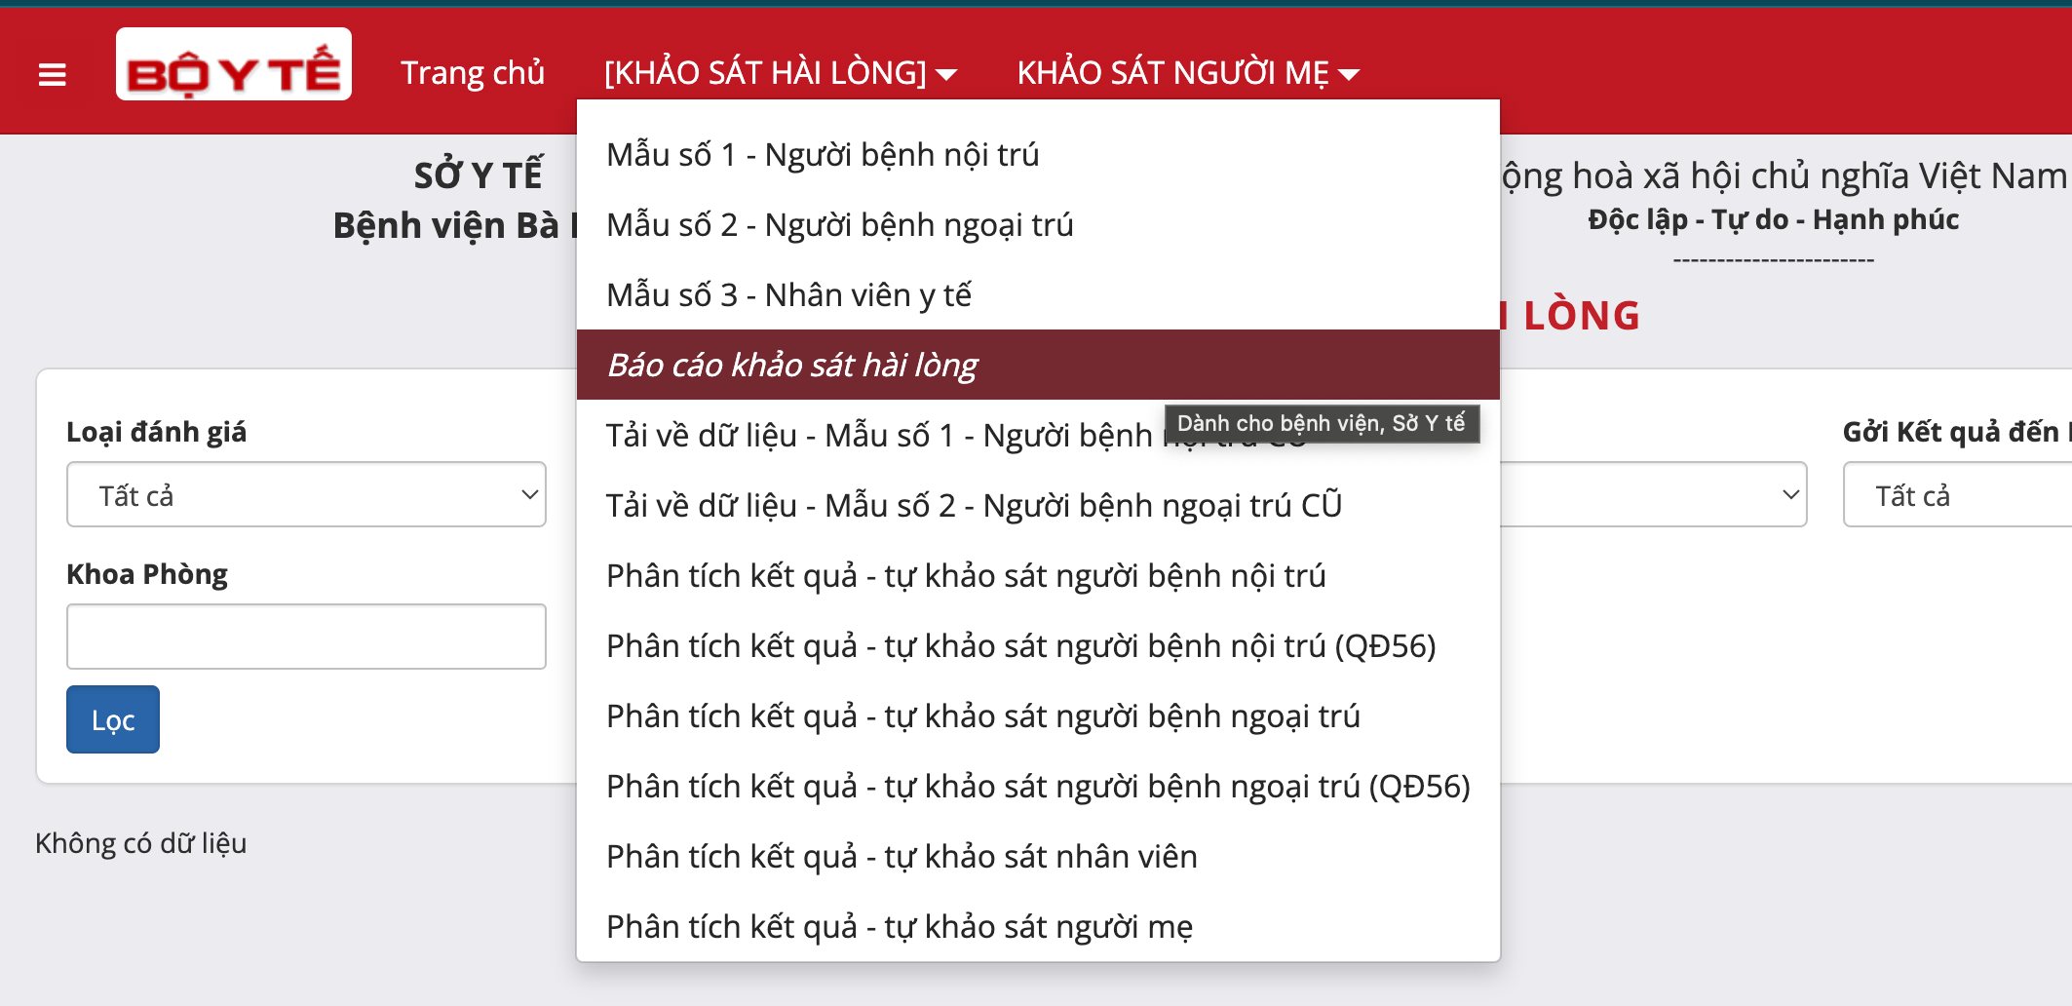The width and height of the screenshot is (2072, 1006).
Task: Open Phân tích kết quả ngoại trú (QĐ56)
Action: [x=1037, y=787]
